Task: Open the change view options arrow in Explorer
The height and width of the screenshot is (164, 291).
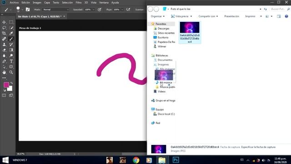Action: 271,16
